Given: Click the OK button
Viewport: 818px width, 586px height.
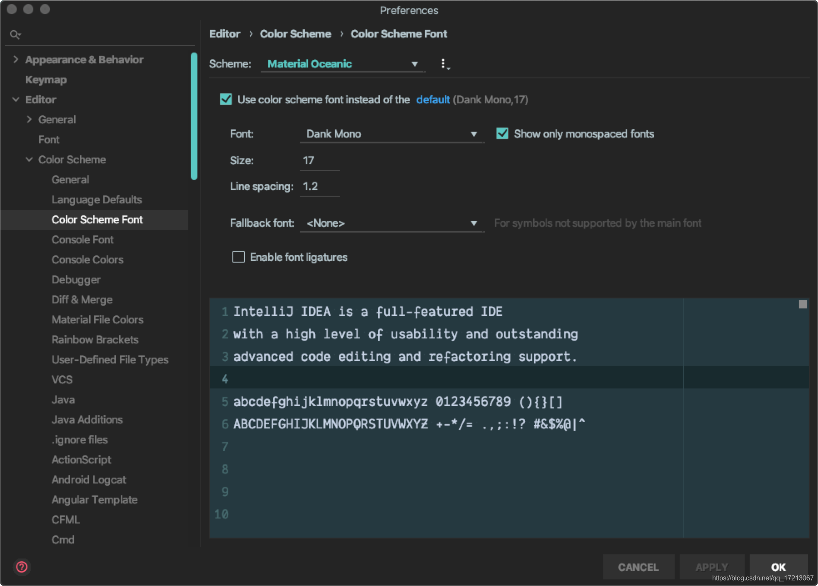Looking at the screenshot, I should [x=778, y=567].
